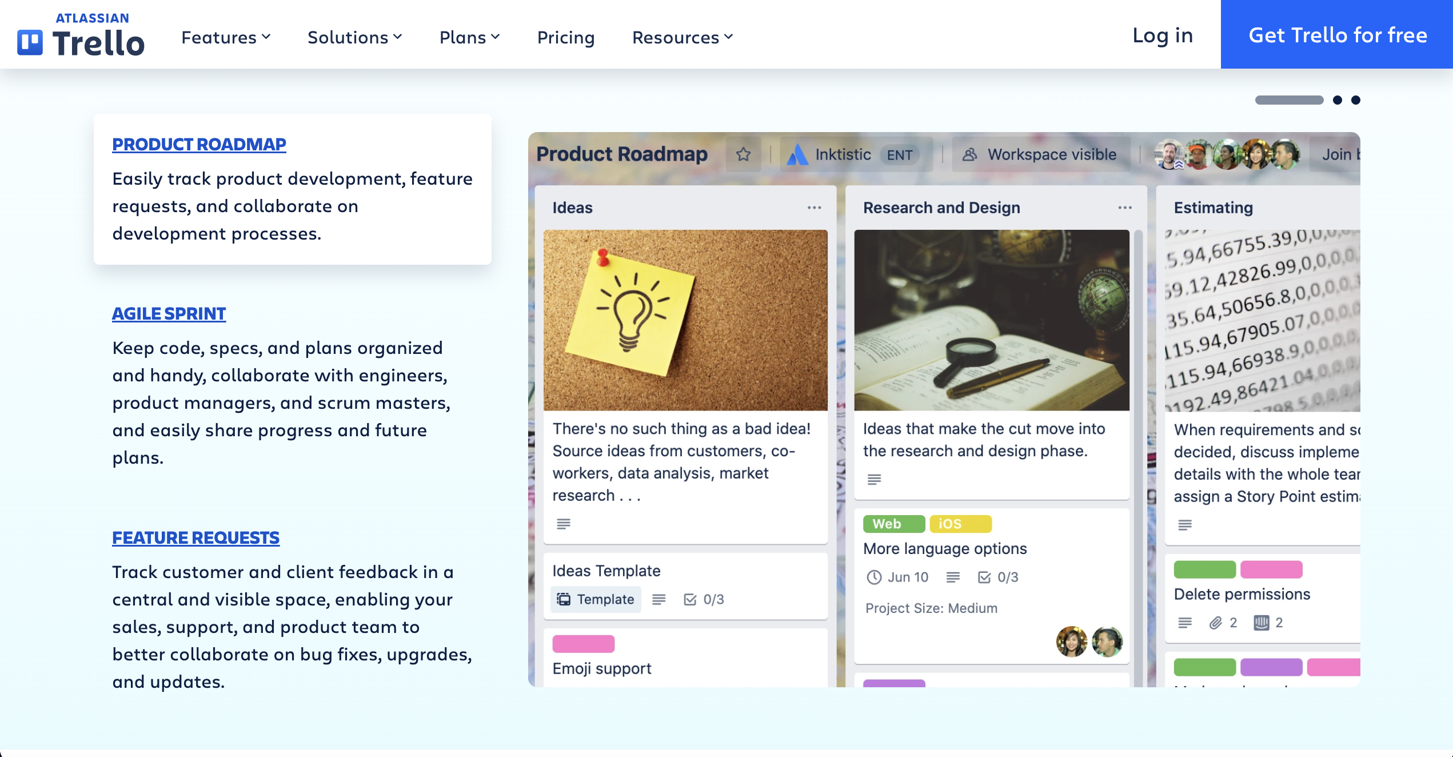Select the second carousel dot indicator
Screen dimensions: 1453x757
click(x=1337, y=100)
